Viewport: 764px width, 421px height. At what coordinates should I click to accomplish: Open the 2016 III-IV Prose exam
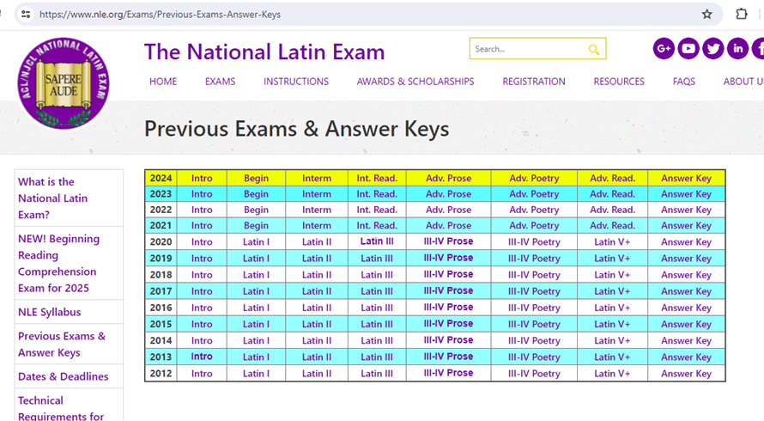tap(448, 307)
